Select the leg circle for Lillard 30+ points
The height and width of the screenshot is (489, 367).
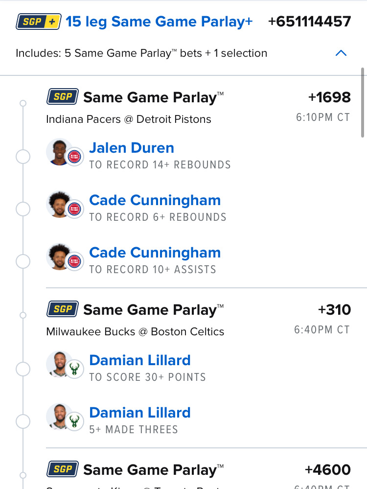click(x=23, y=369)
